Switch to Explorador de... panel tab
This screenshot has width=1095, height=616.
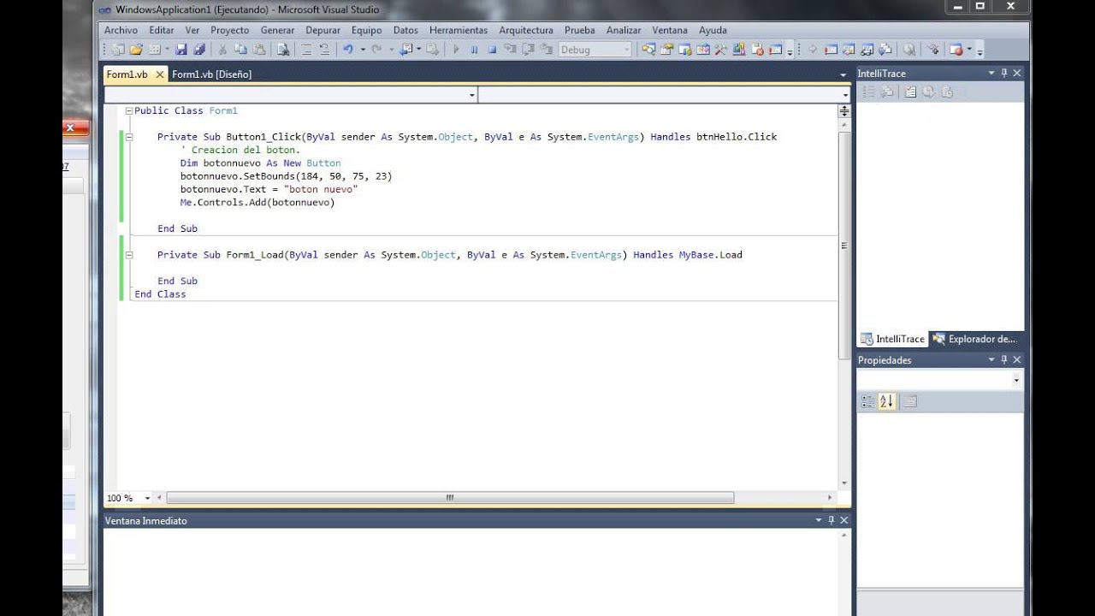click(974, 339)
